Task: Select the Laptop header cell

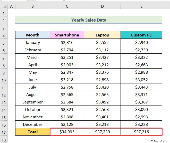Action: pos(102,35)
